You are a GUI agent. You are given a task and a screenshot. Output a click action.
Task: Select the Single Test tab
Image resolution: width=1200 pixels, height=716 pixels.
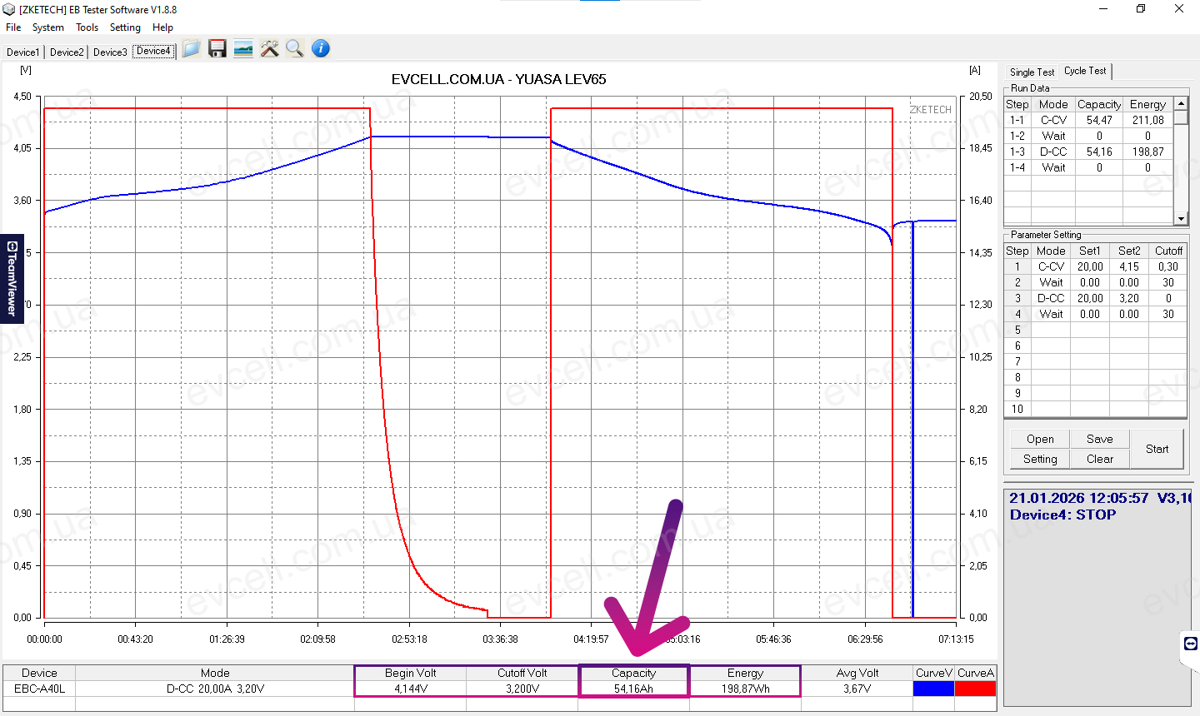(1032, 72)
